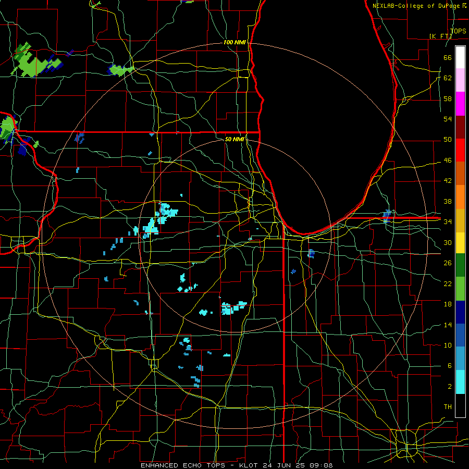
Task: Click the 50 NMI range ring label
Action: (x=234, y=139)
